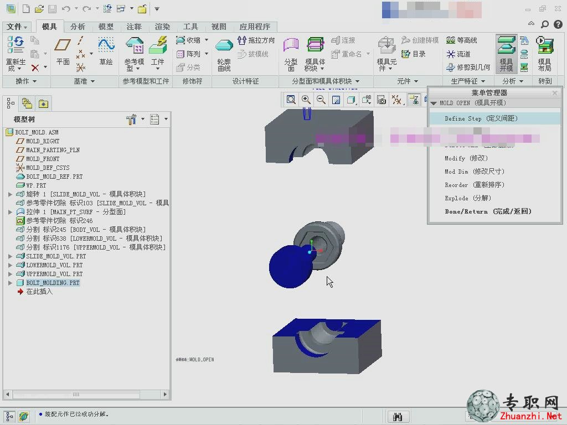Expand the LOWERMOLD_VOL.PRT tree node
Screen dimensions: 567x425
pos(10,265)
